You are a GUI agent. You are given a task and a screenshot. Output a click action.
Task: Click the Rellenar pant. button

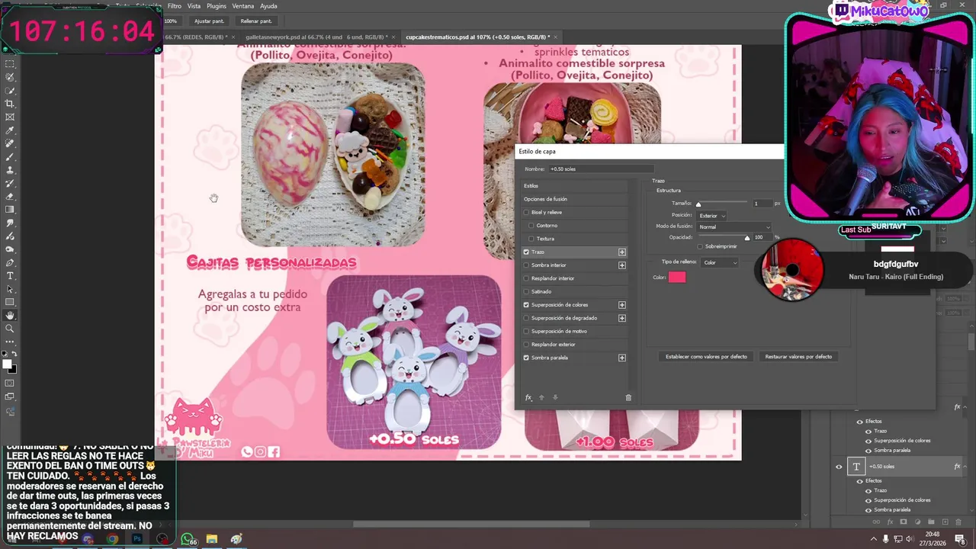pyautogui.click(x=255, y=21)
